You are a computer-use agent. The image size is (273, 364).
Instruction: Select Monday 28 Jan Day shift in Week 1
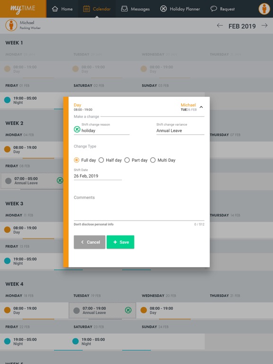click(34, 69)
